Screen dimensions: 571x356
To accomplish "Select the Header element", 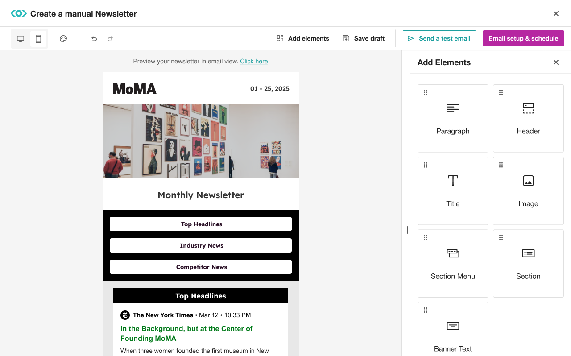I will (528, 118).
